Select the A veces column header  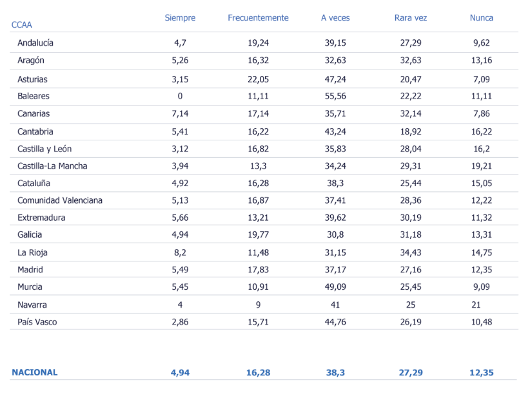[335, 18]
